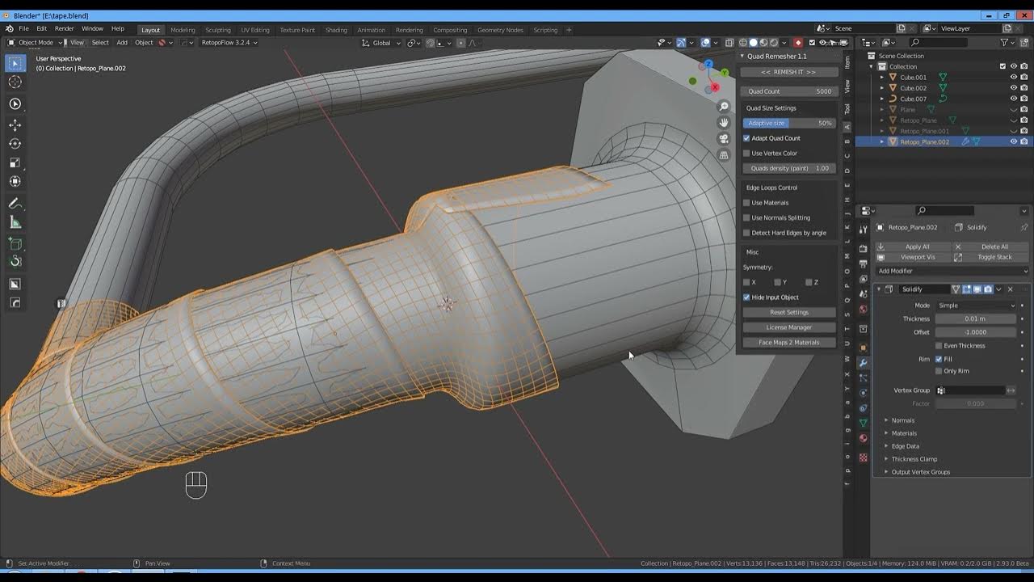Open the Render properties tab icon

pos(863,248)
